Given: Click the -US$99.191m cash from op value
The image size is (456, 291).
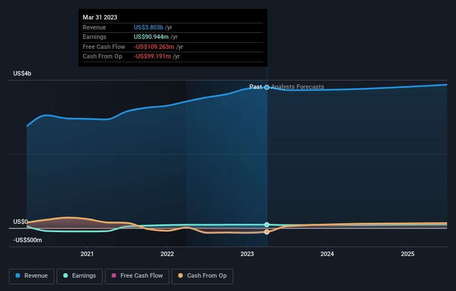Looking at the screenshot, I should point(152,57).
